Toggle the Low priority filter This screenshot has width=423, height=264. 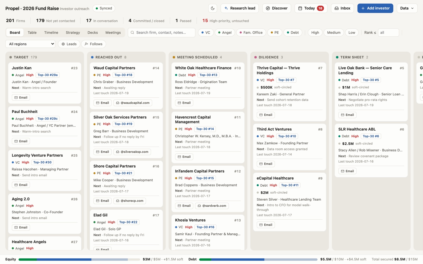tap(352, 32)
